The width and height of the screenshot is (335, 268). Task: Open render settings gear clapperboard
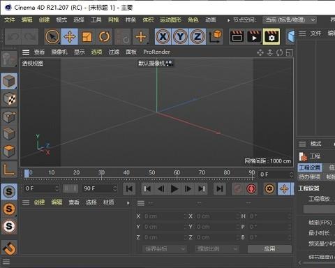click(x=271, y=36)
